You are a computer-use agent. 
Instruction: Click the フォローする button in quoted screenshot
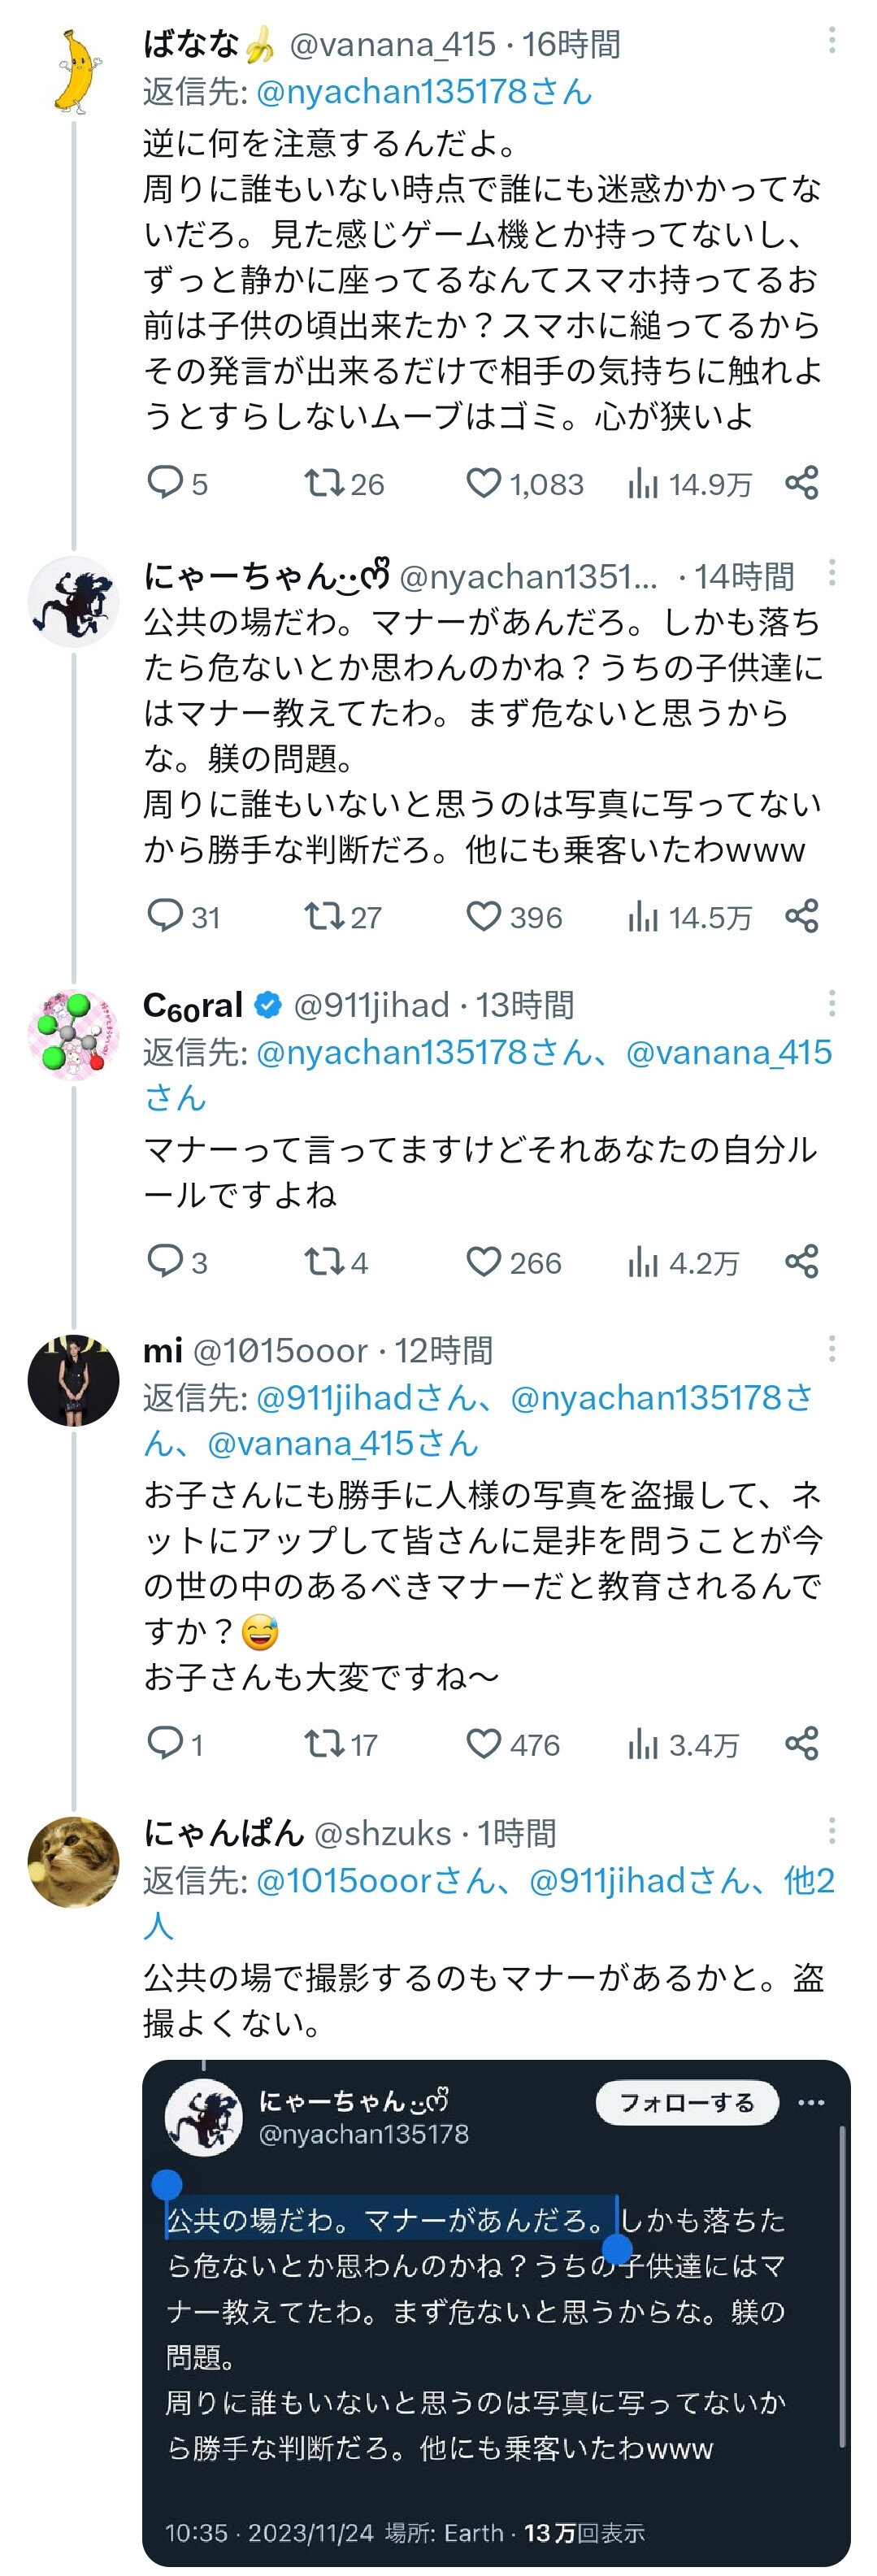[x=687, y=2102]
